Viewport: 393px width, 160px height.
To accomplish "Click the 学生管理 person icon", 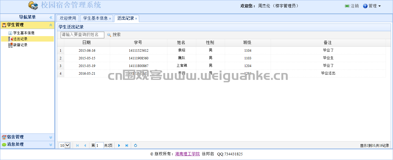I will click(4, 25).
